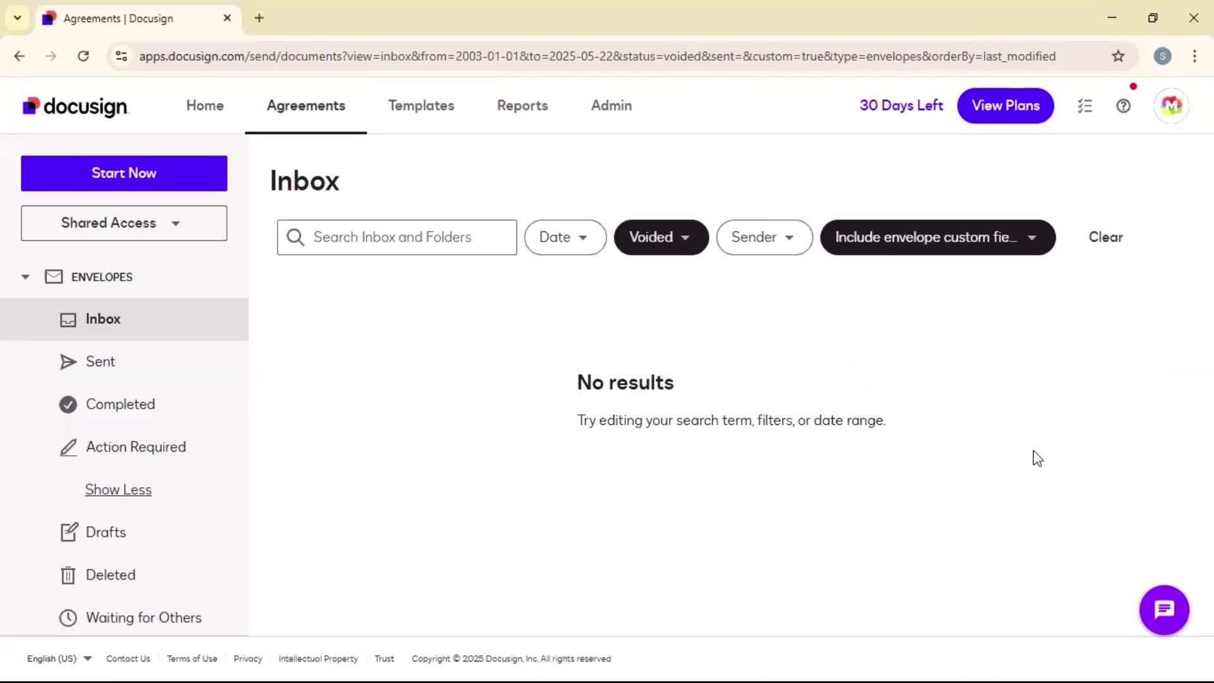1214x683 pixels.
Task: Open the Contact Us footer link
Action: [128, 659]
